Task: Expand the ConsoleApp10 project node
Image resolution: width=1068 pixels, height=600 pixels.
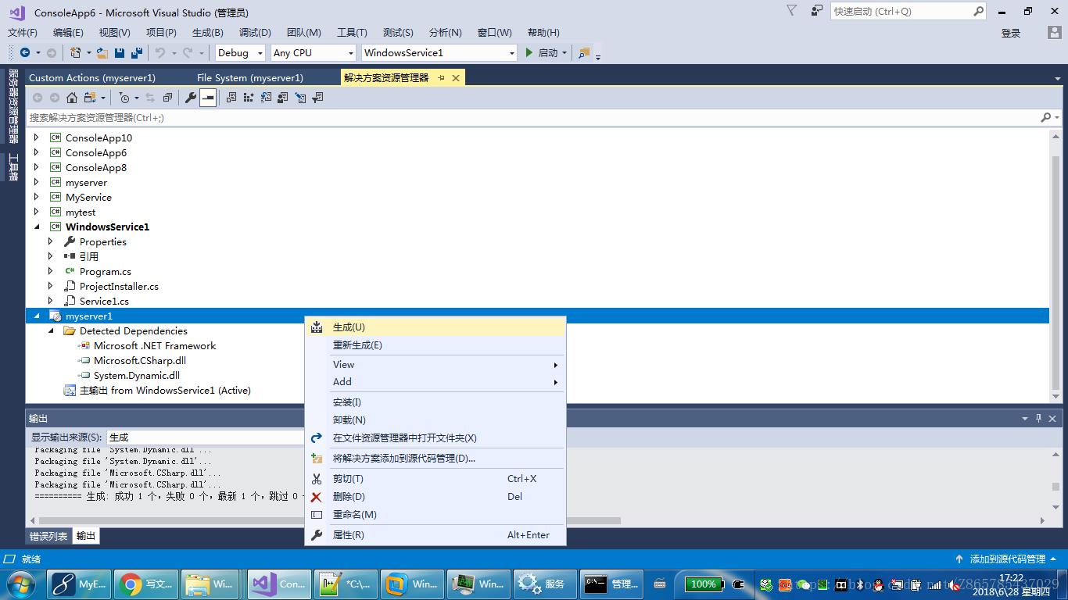Action: tap(36, 137)
